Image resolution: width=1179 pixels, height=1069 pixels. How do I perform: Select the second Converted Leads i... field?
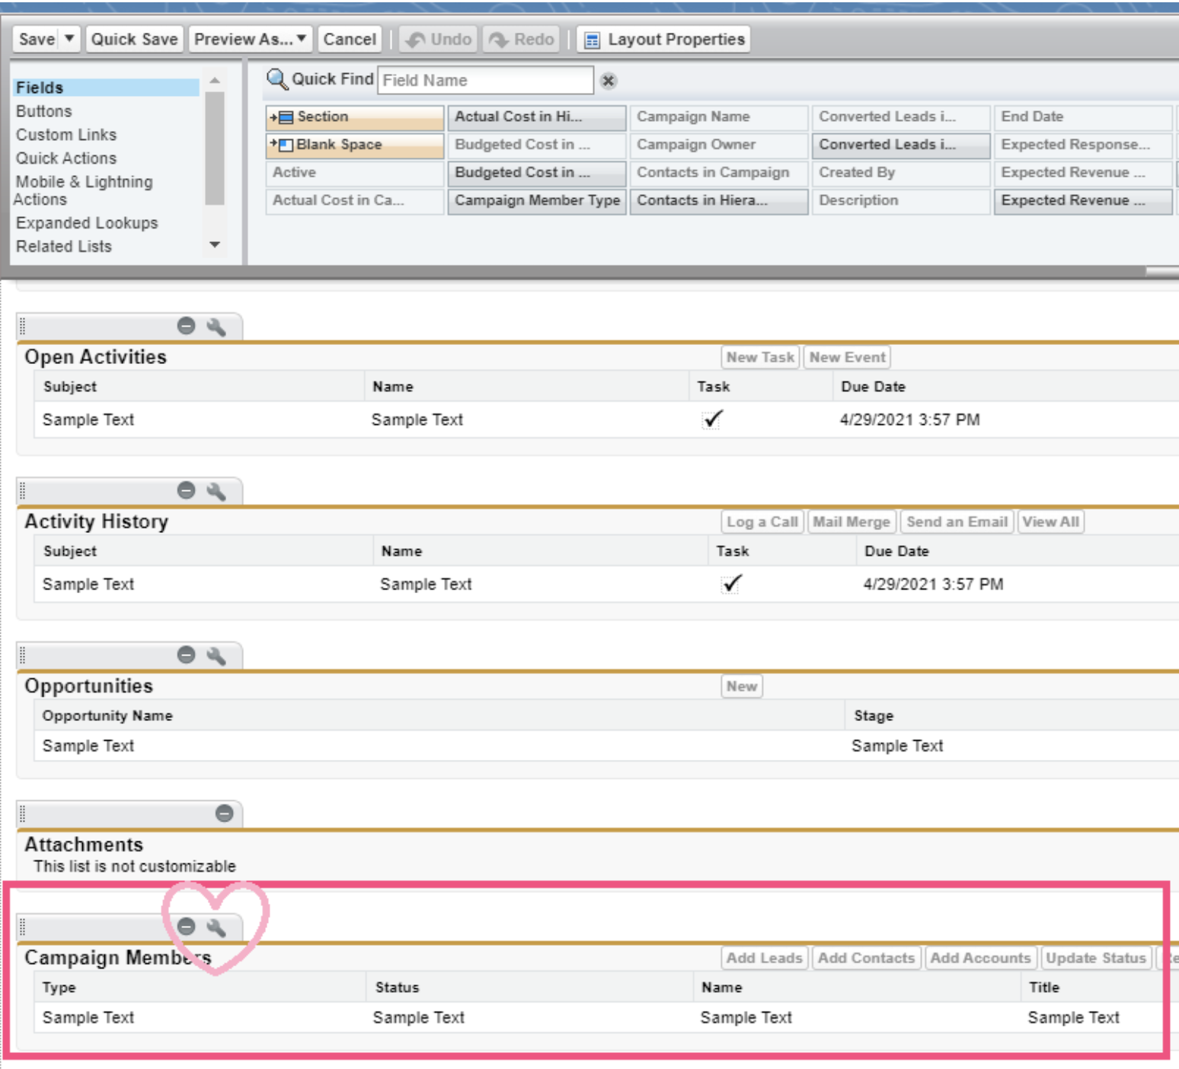(901, 145)
